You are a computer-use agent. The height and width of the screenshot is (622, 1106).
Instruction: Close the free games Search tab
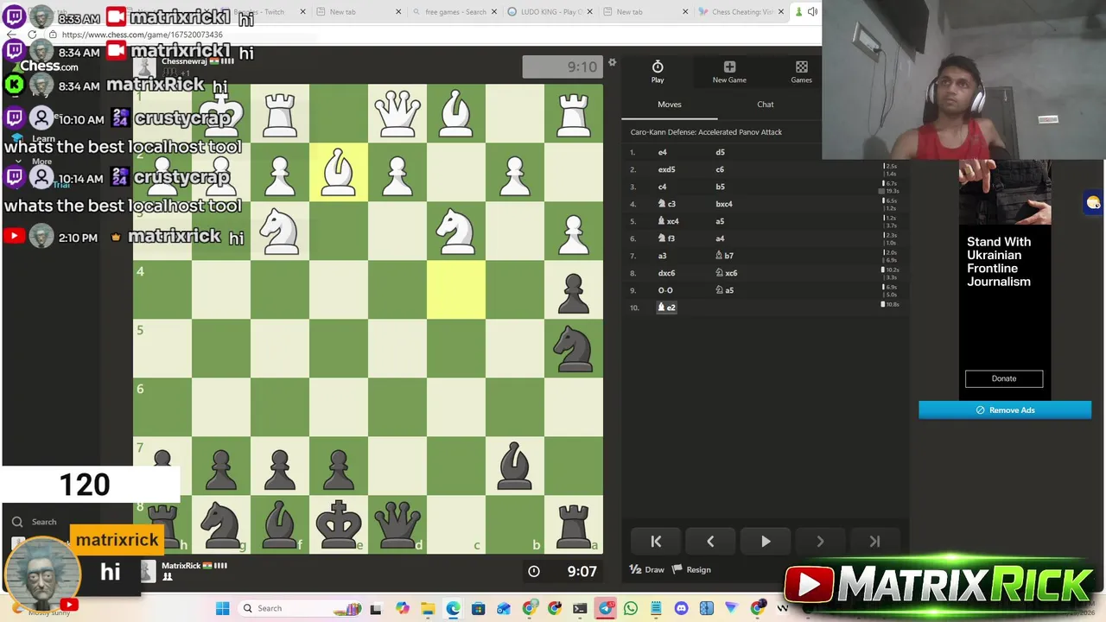pos(495,12)
